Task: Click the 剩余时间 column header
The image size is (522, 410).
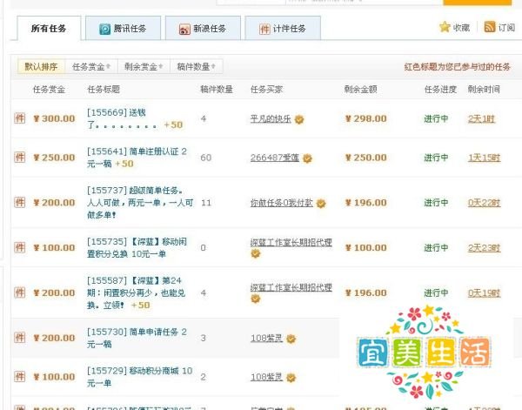Action: [484, 90]
